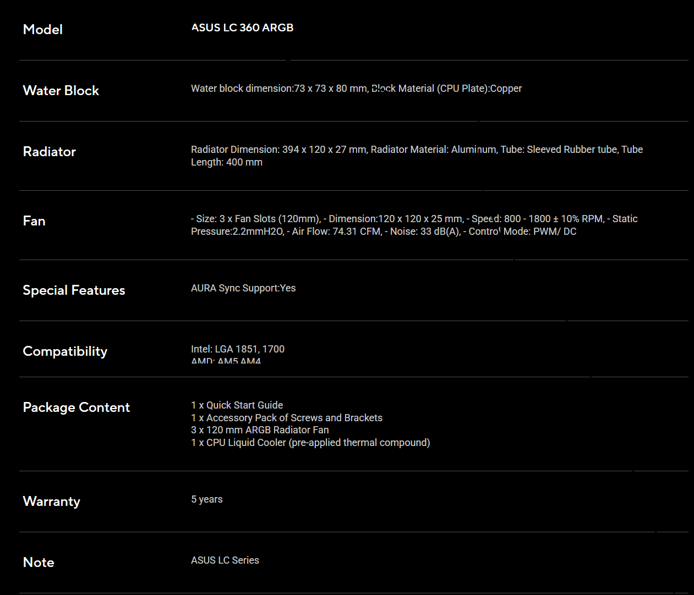The image size is (694, 595).
Task: Click the ASUS LC Series note text
Action: 225,560
